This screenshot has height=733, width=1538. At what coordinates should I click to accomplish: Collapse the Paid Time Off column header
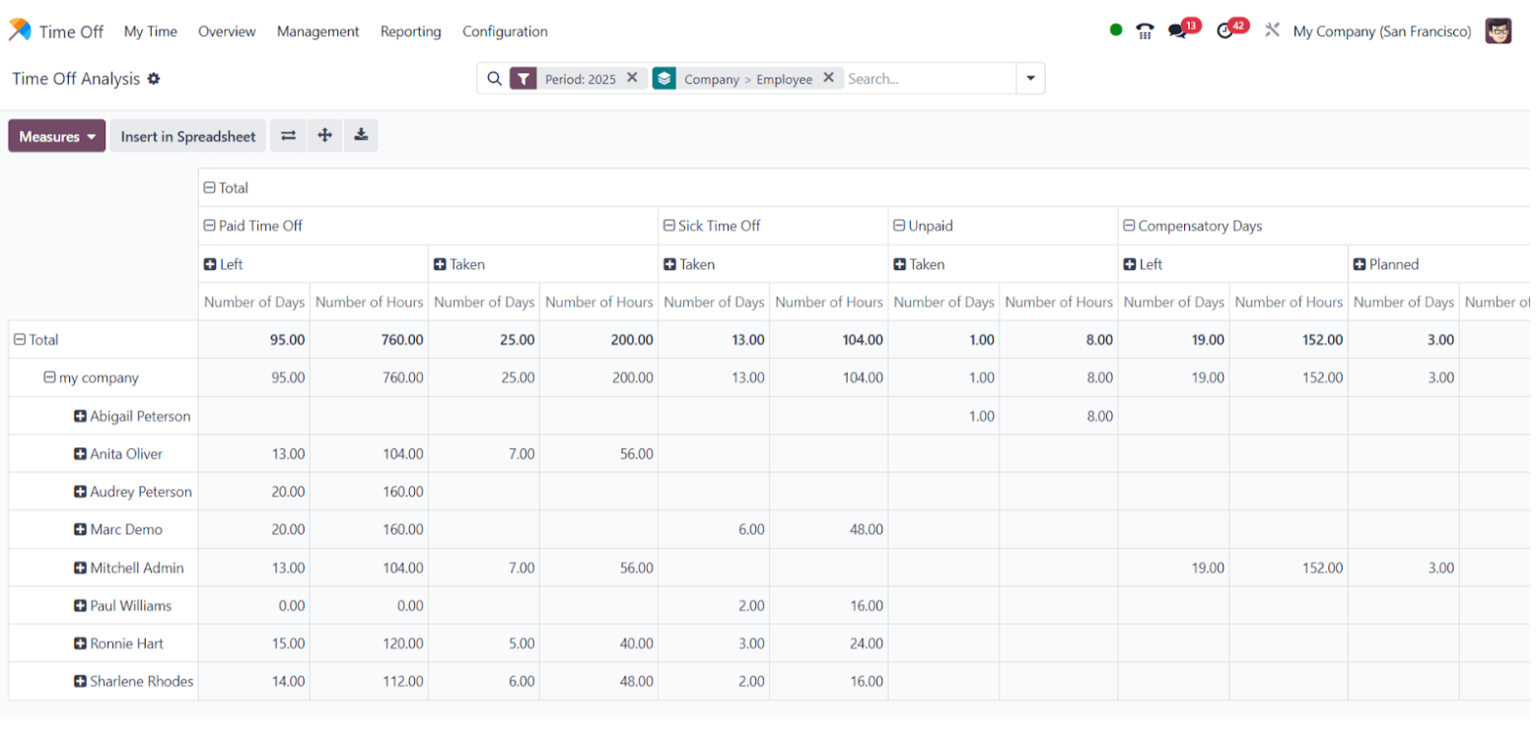point(252,226)
